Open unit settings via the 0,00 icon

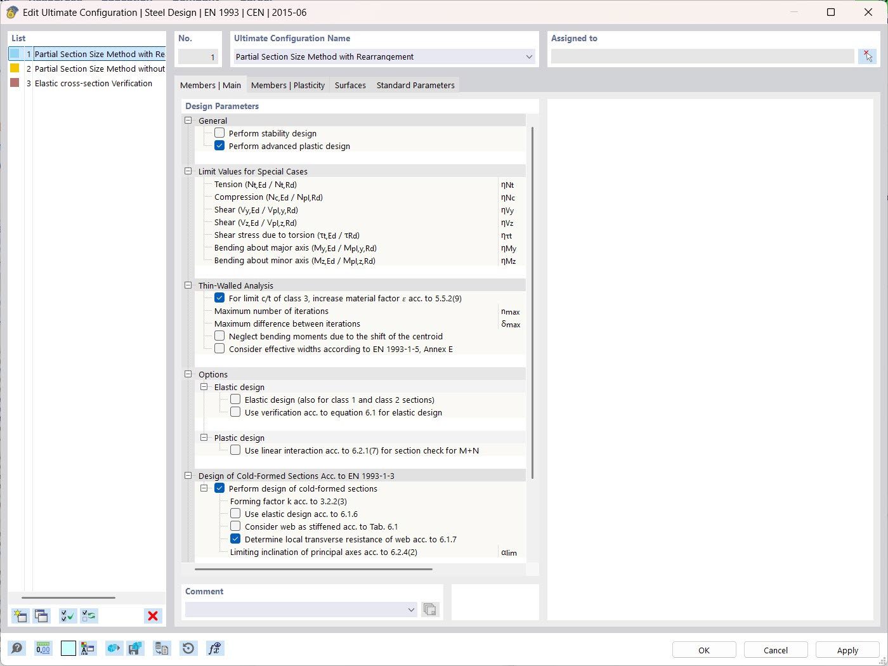pos(42,648)
